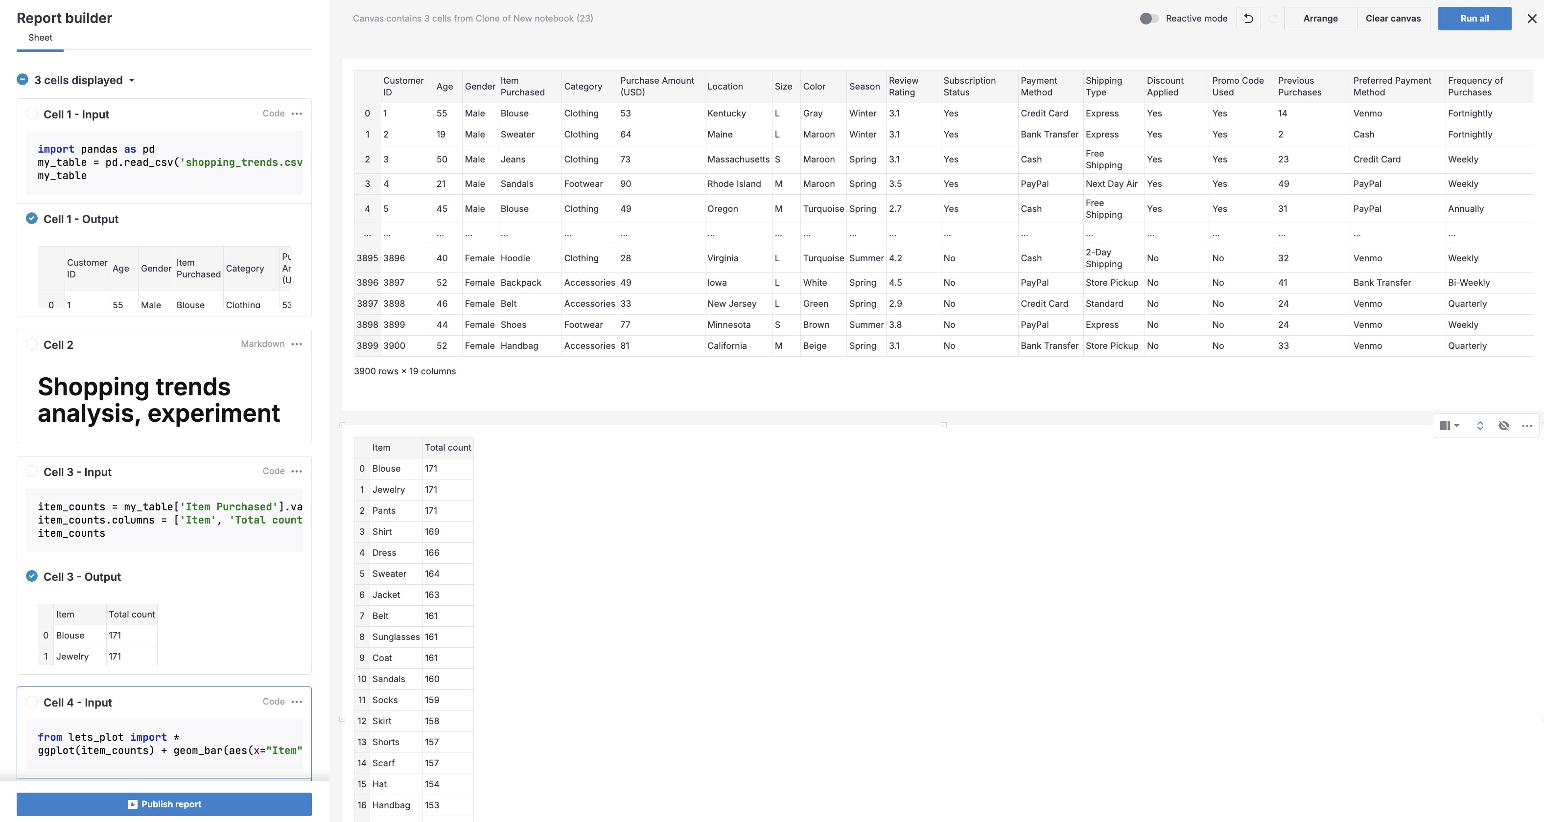Click the hidden-eye visibility icon above the item counts table
The width and height of the screenshot is (1544, 822).
pyautogui.click(x=1504, y=426)
